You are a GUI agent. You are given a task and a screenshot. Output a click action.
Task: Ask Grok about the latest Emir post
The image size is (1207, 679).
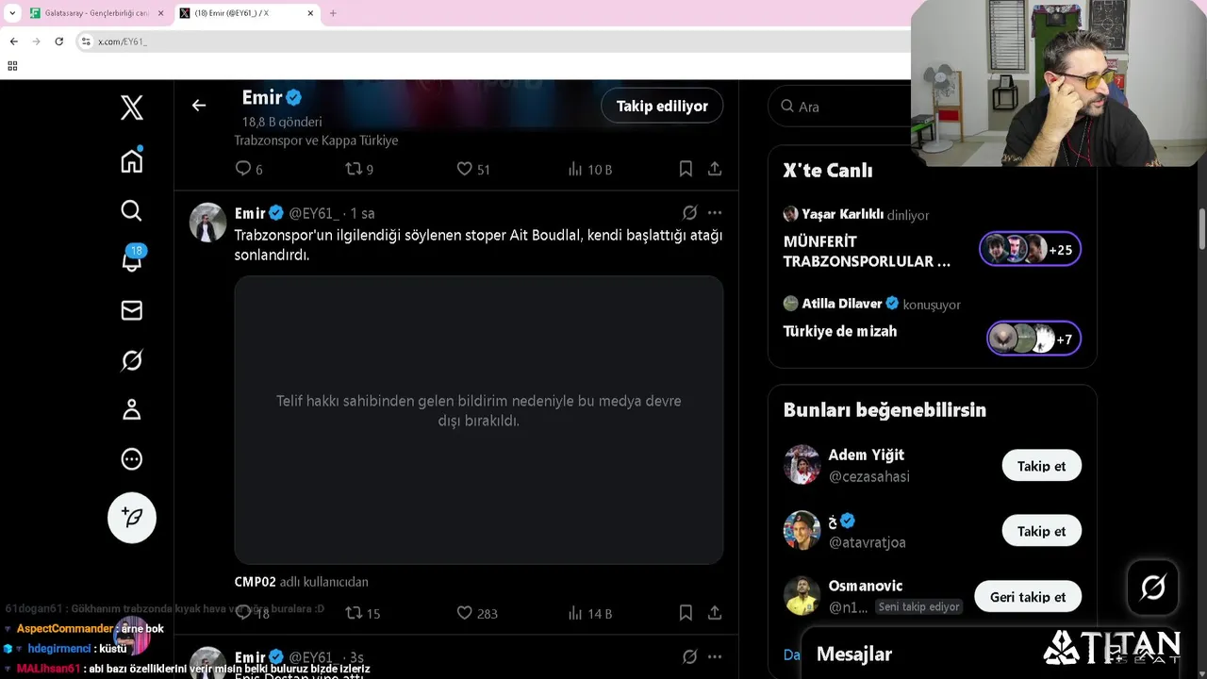tap(689, 657)
